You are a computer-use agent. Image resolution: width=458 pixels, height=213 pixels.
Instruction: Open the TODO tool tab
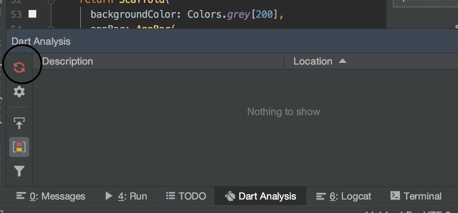pos(186,196)
